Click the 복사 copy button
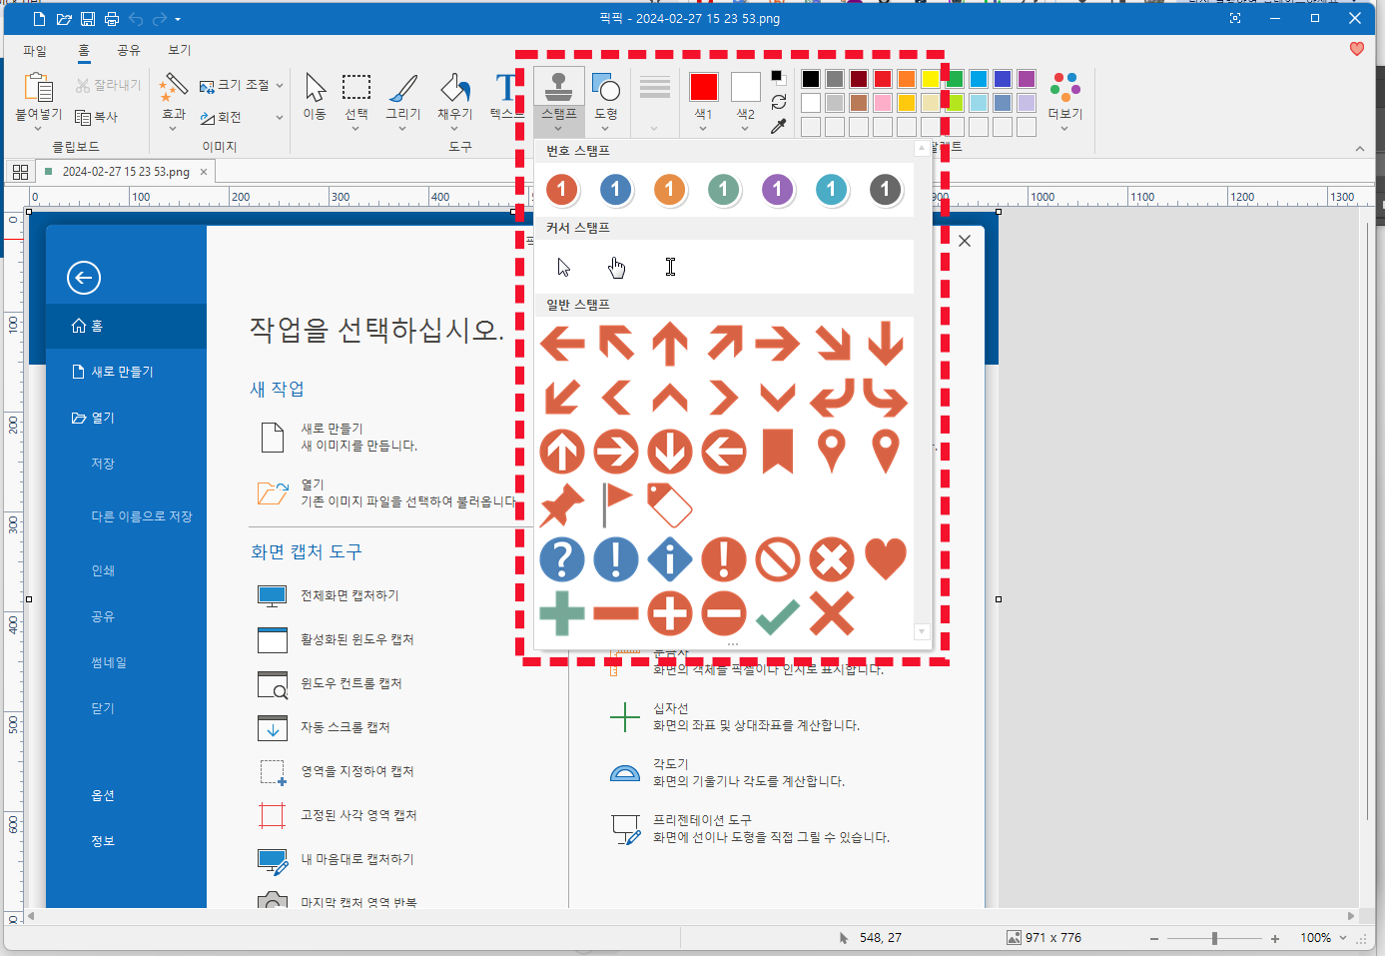This screenshot has width=1385, height=956. click(97, 117)
